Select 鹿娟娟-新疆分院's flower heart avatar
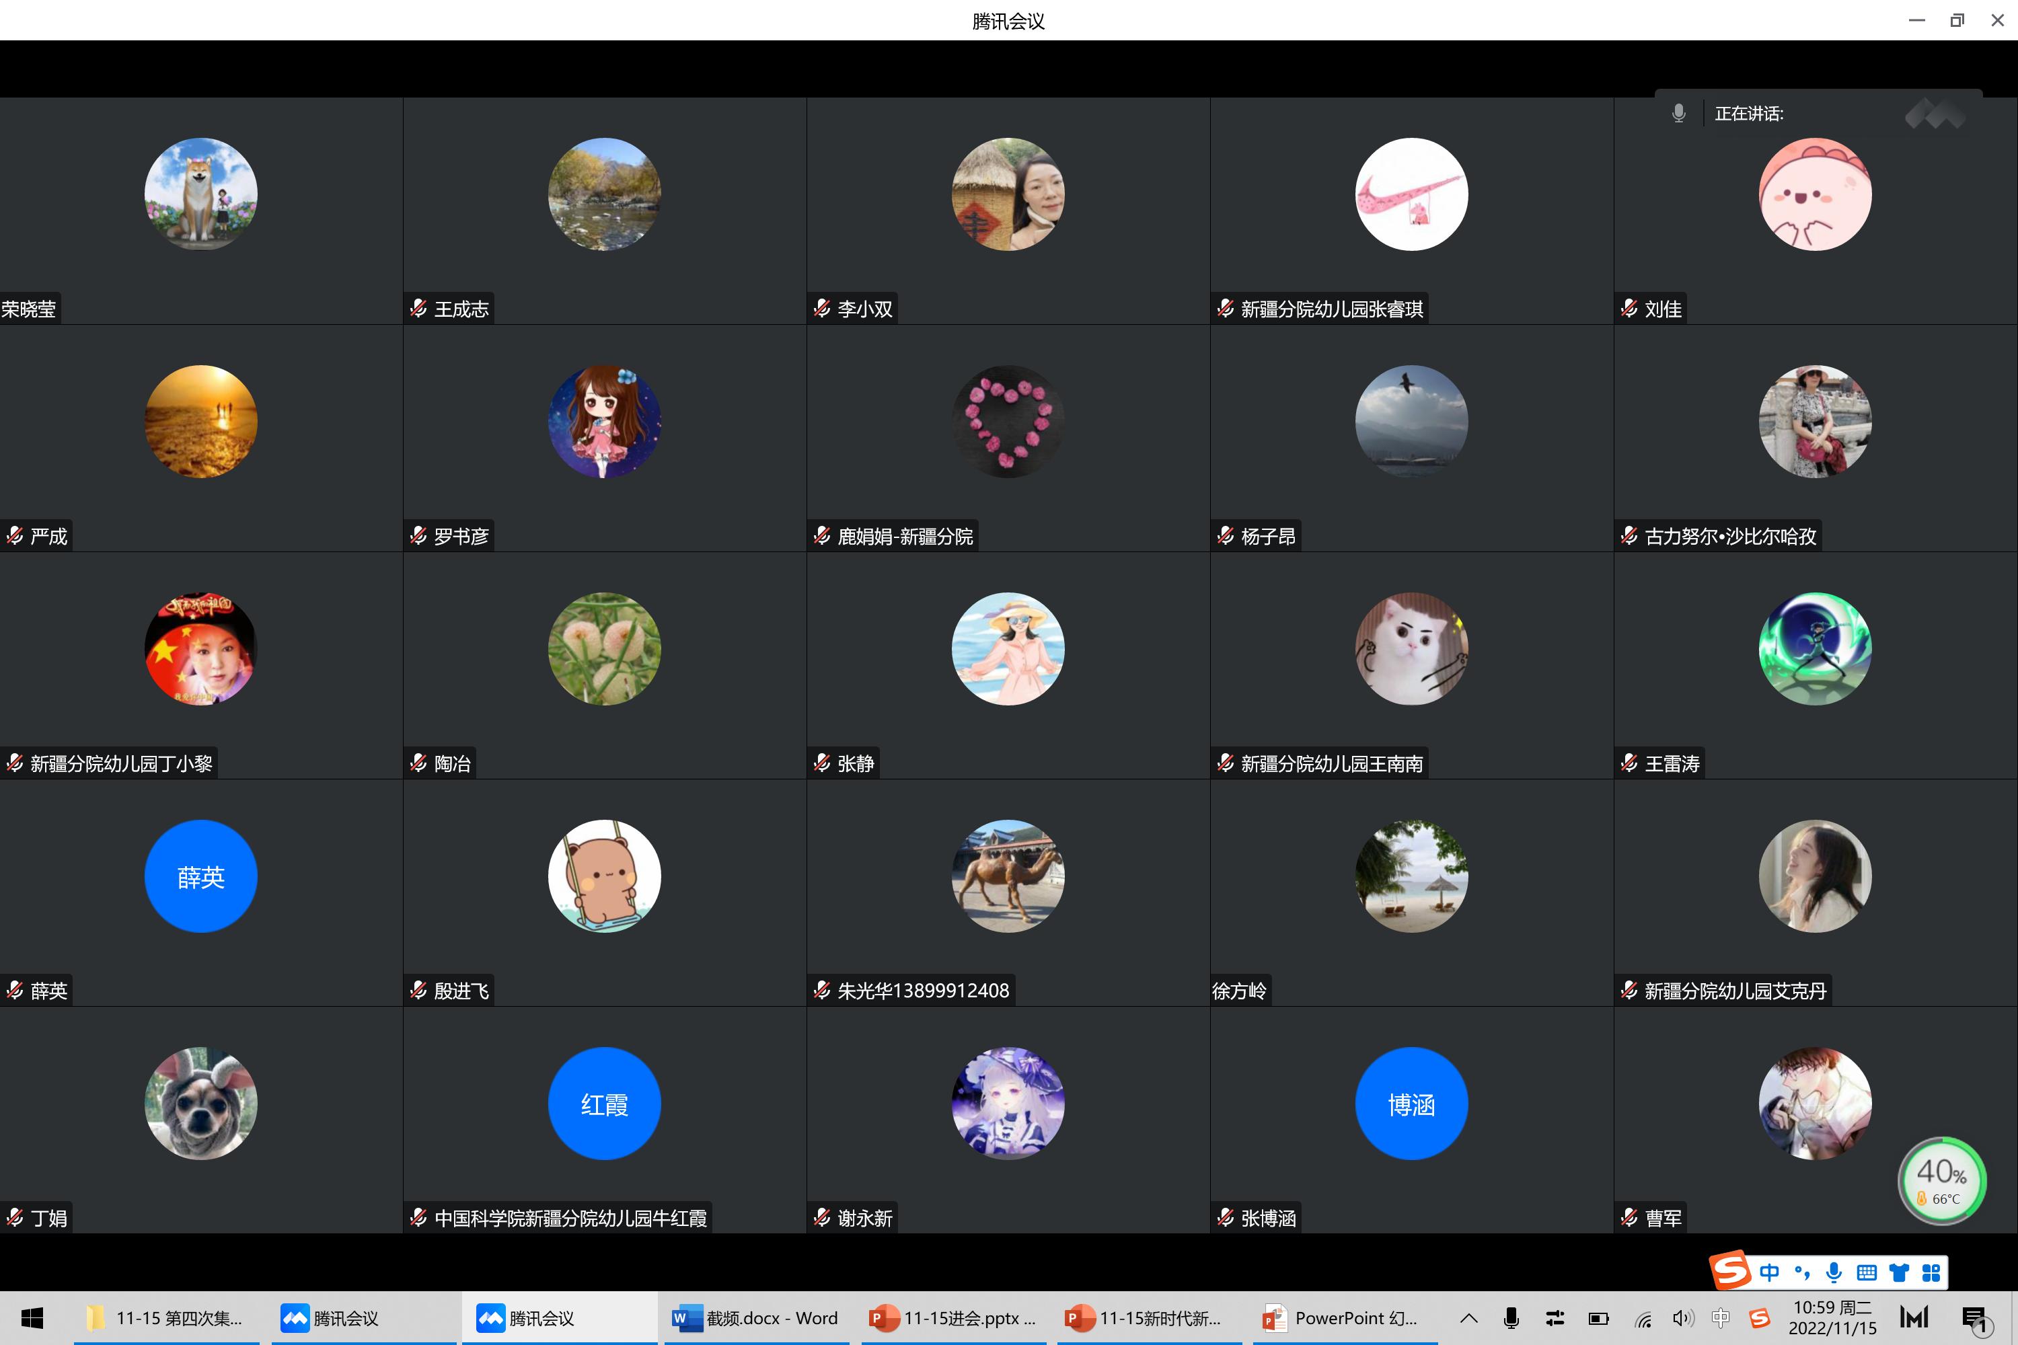 (x=1008, y=421)
